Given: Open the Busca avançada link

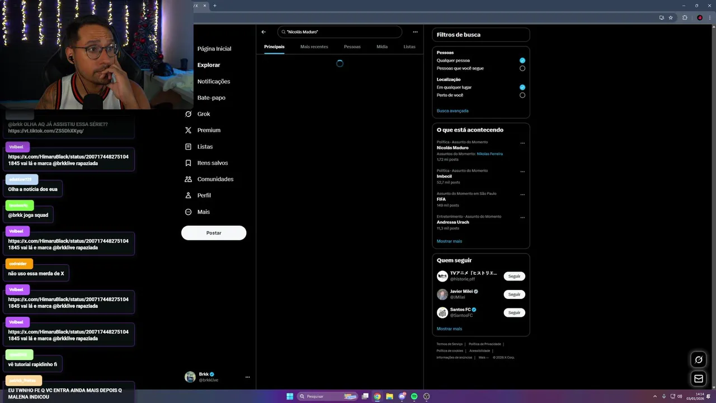Looking at the screenshot, I should [453, 111].
